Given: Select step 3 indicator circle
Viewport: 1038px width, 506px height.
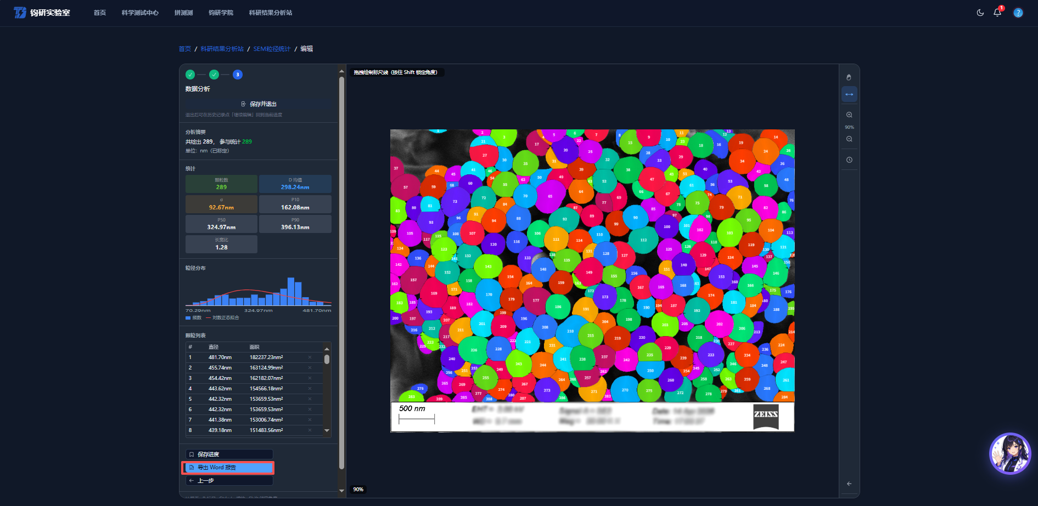Looking at the screenshot, I should [x=238, y=75].
